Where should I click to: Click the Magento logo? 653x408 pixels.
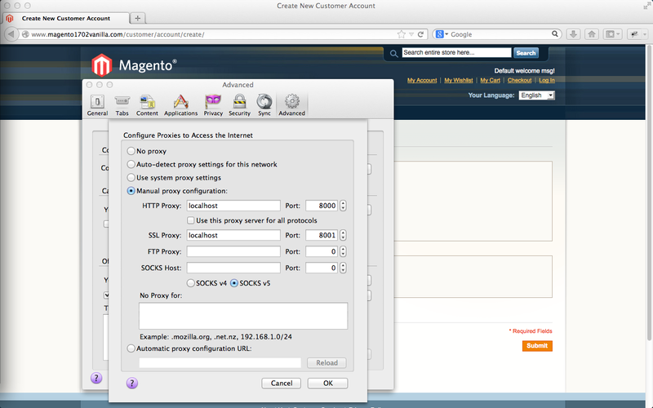click(134, 65)
